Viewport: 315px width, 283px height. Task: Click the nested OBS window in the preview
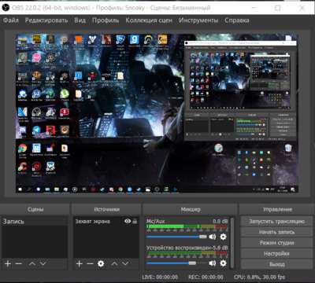pyautogui.click(x=240, y=90)
